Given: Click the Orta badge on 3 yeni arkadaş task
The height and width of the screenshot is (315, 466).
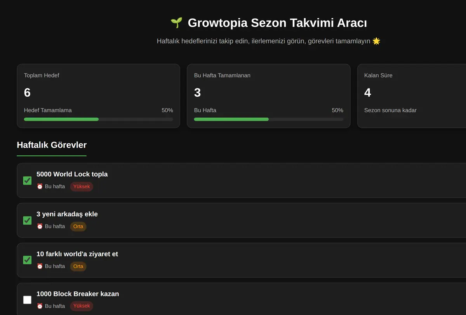Looking at the screenshot, I should 78,226.
